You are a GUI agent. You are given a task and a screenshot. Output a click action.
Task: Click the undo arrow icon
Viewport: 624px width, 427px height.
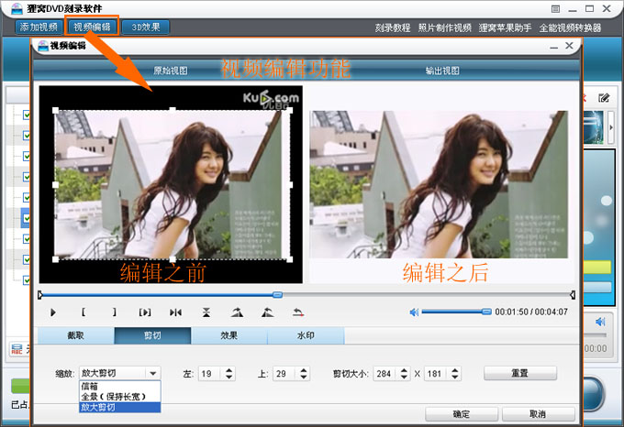click(x=297, y=312)
